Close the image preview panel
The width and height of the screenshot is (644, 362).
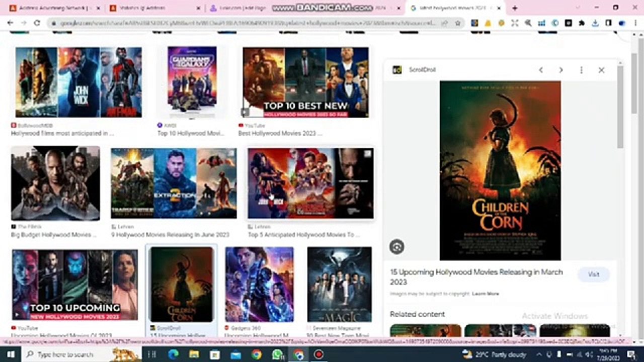pyautogui.click(x=601, y=70)
